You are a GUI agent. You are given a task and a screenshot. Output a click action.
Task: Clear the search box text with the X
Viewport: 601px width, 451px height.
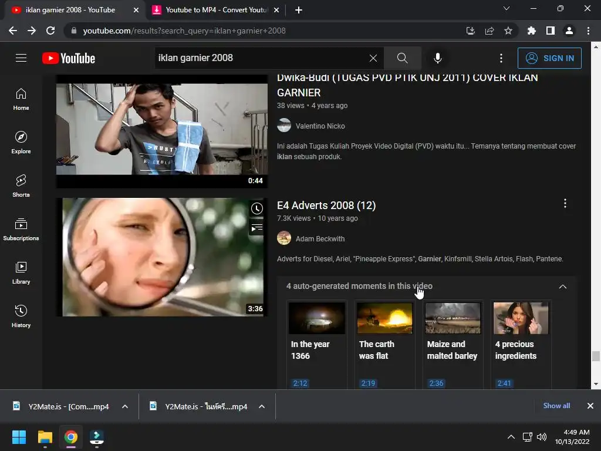[x=373, y=58]
